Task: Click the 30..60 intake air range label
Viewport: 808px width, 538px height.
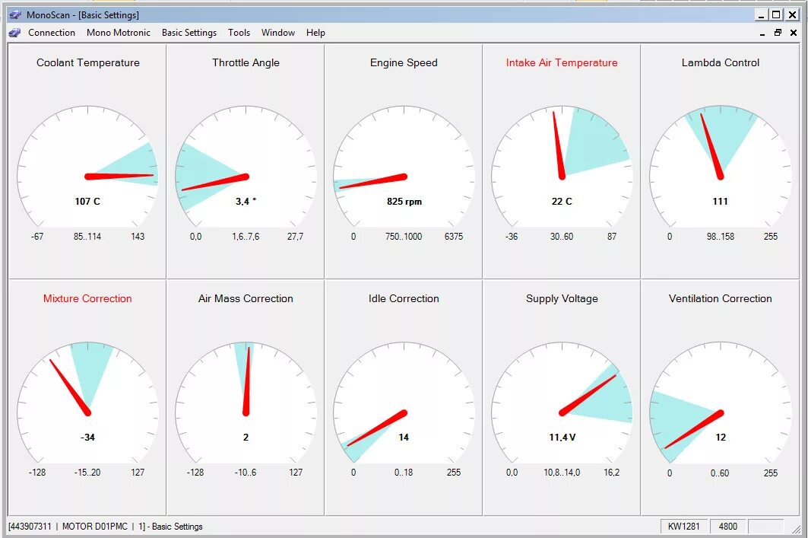Action: (562, 237)
